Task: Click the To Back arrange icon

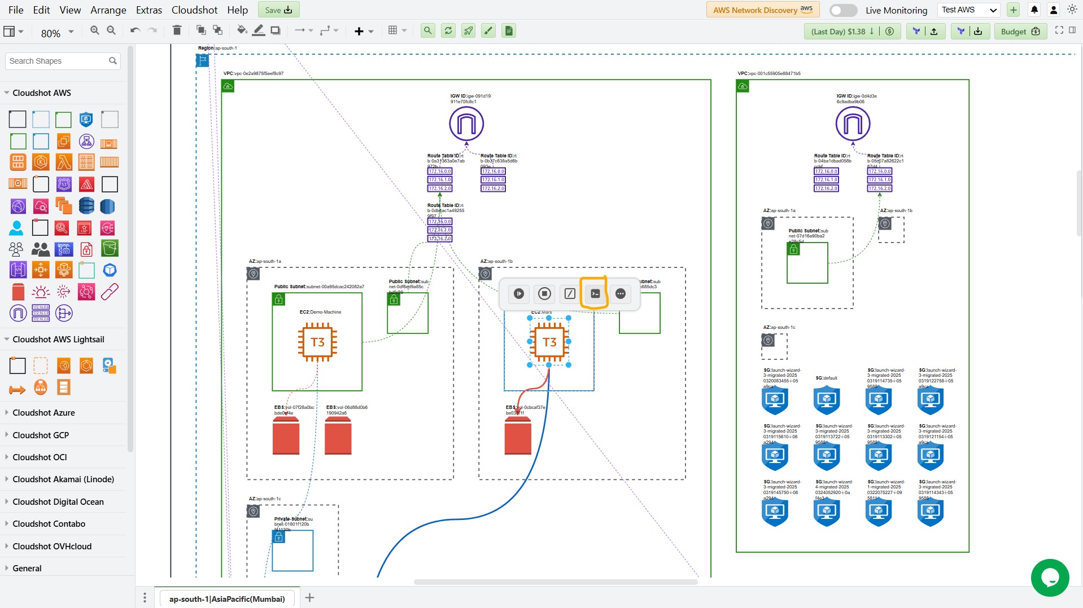Action: pos(217,30)
